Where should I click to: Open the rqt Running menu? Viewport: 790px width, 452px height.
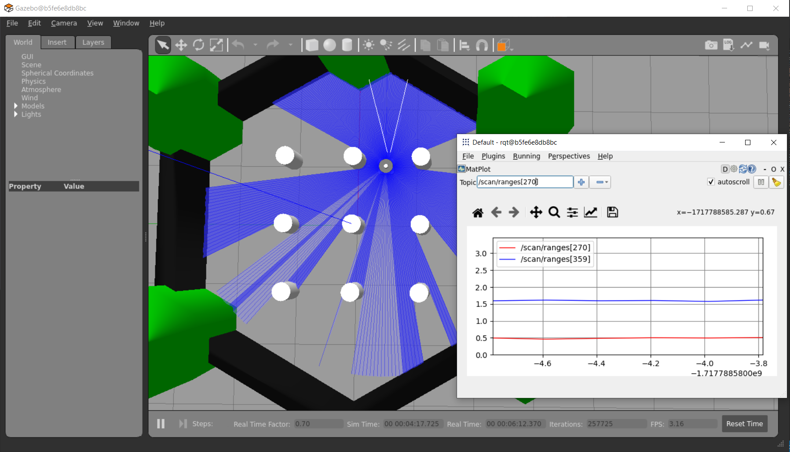[x=526, y=156]
